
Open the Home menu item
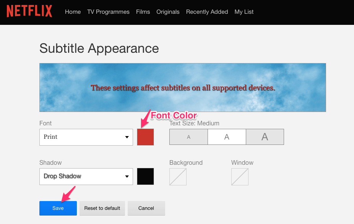point(73,12)
